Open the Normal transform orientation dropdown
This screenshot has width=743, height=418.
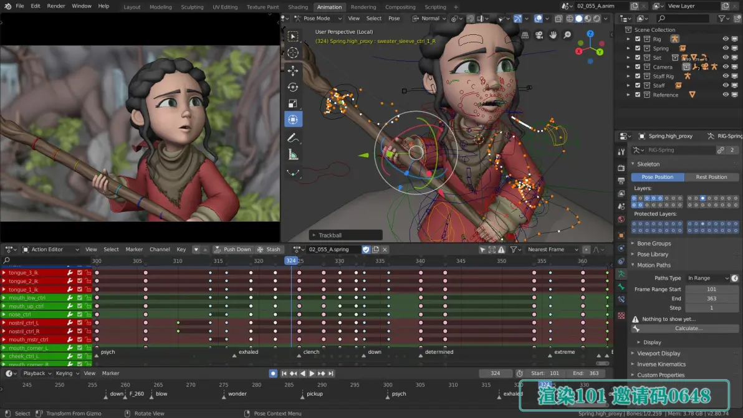[429, 19]
